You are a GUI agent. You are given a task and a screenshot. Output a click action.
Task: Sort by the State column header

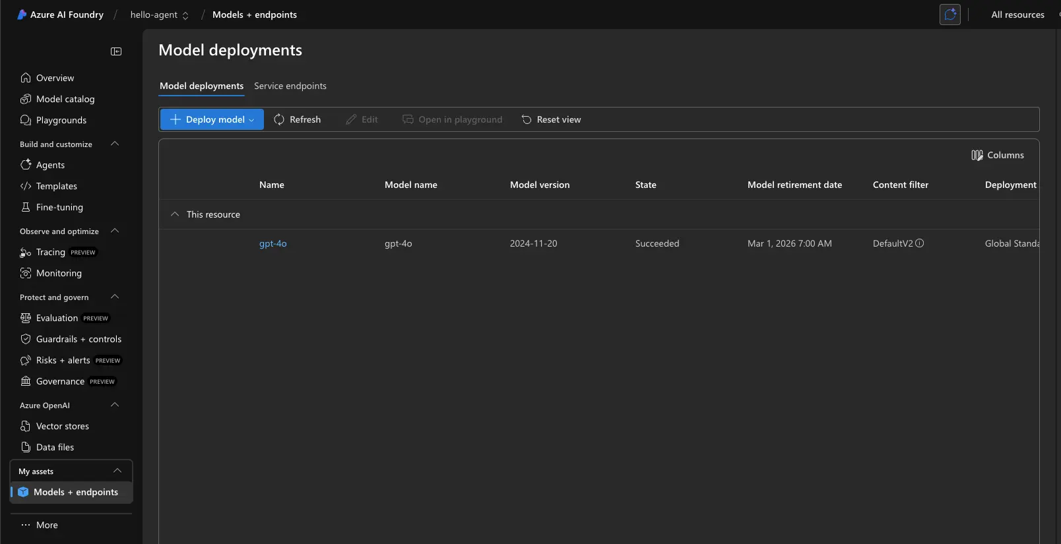click(646, 185)
